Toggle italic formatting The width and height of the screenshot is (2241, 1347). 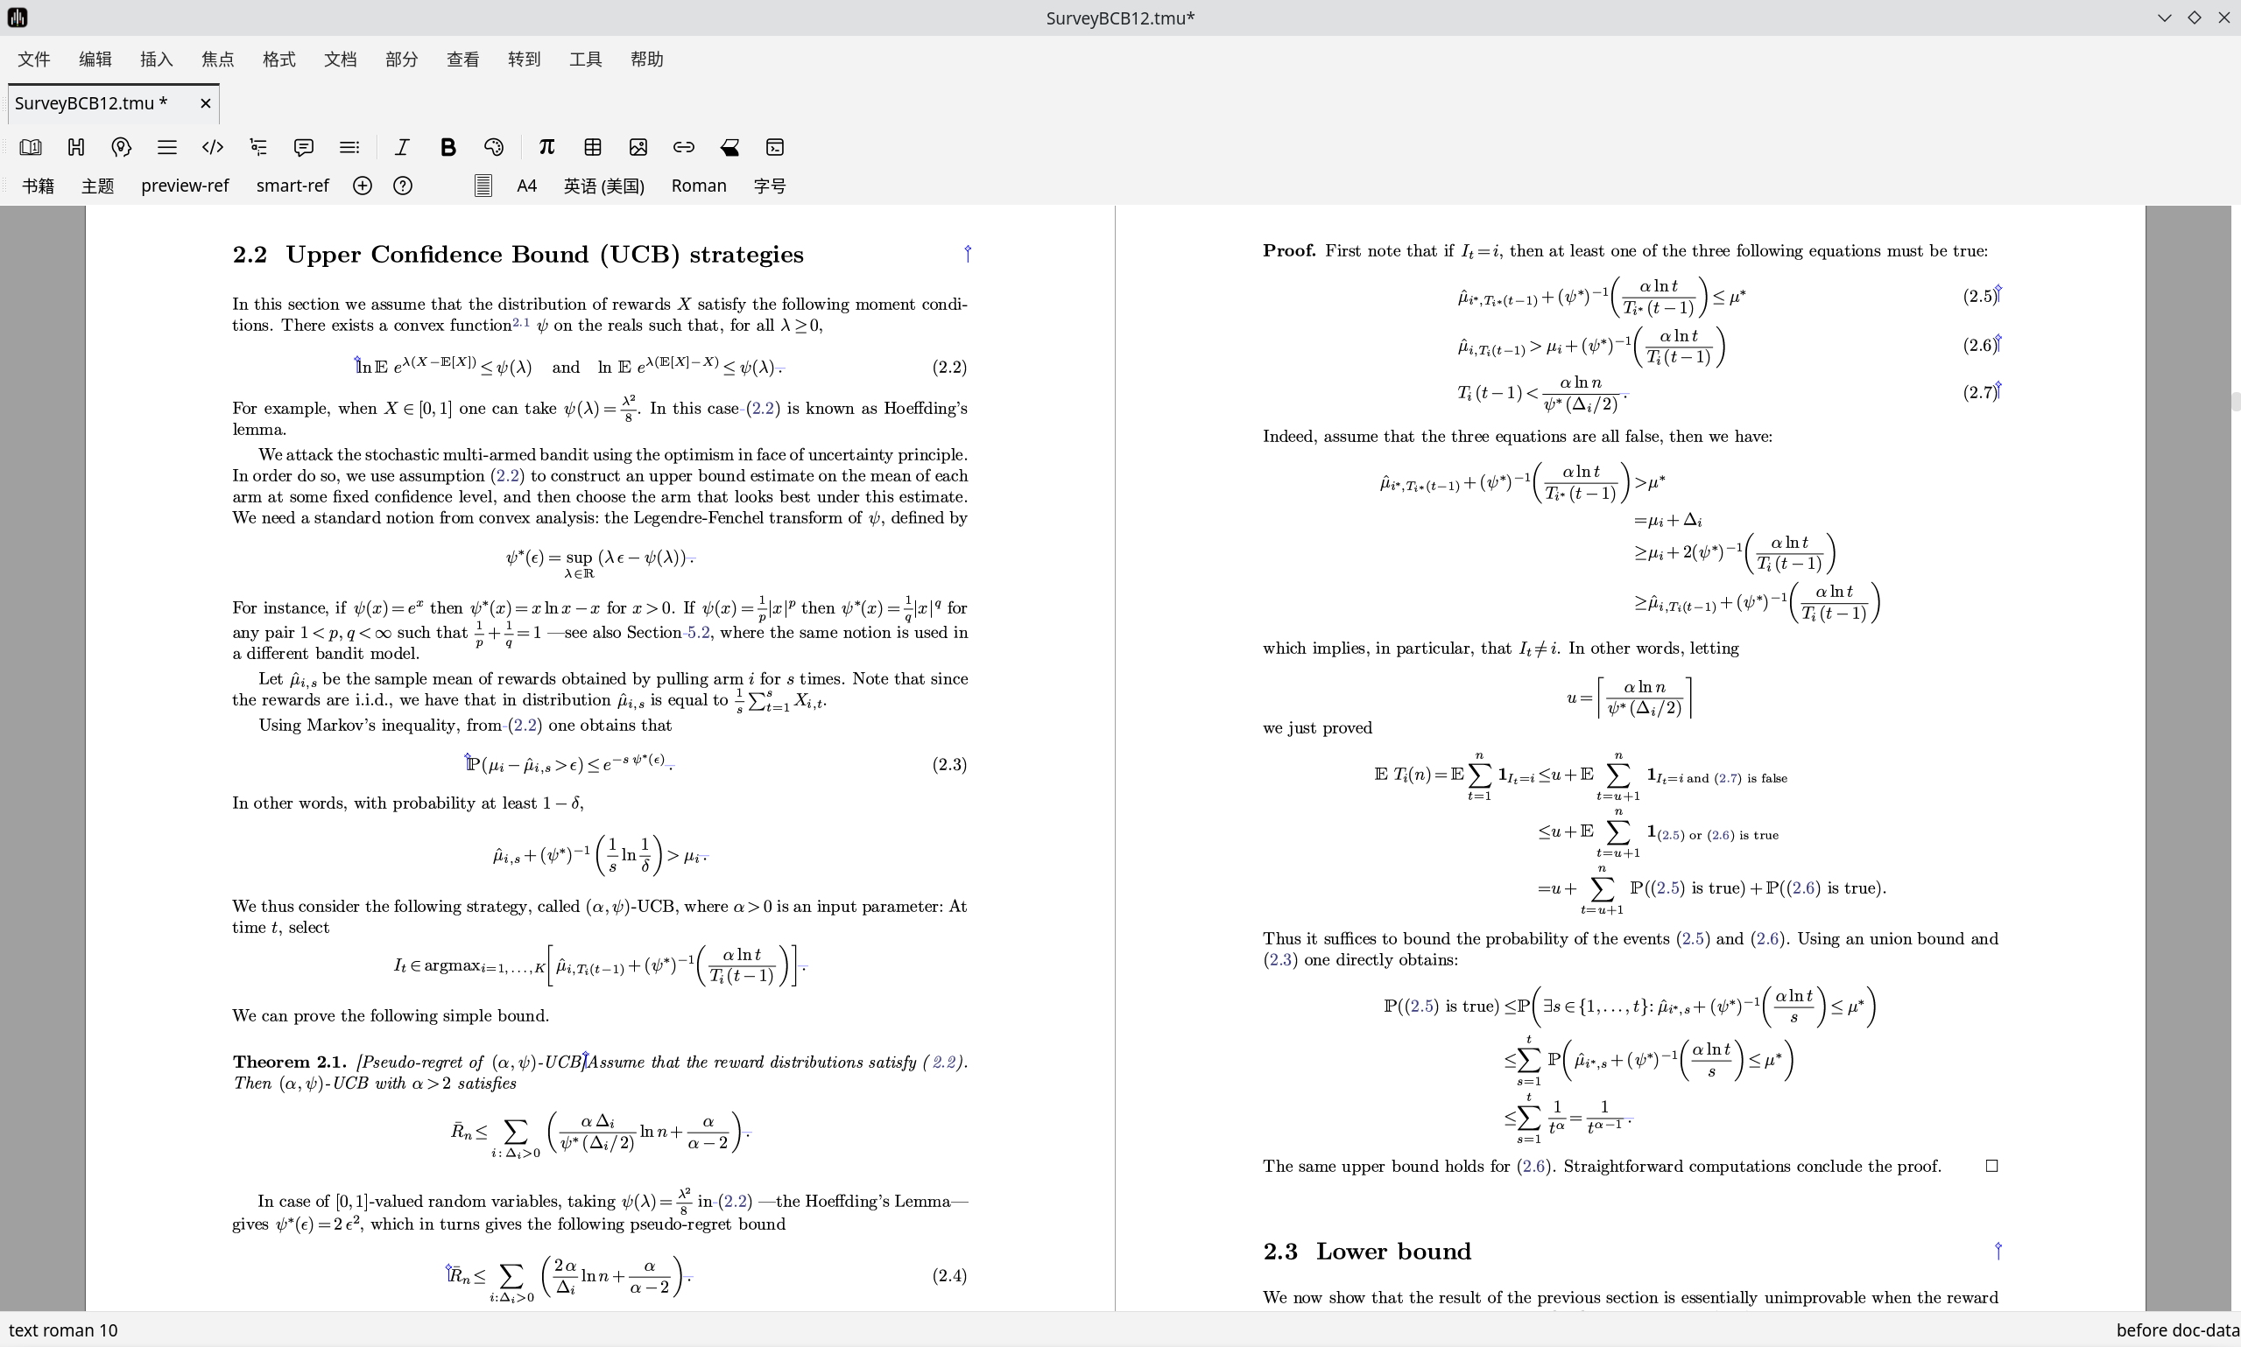[402, 147]
